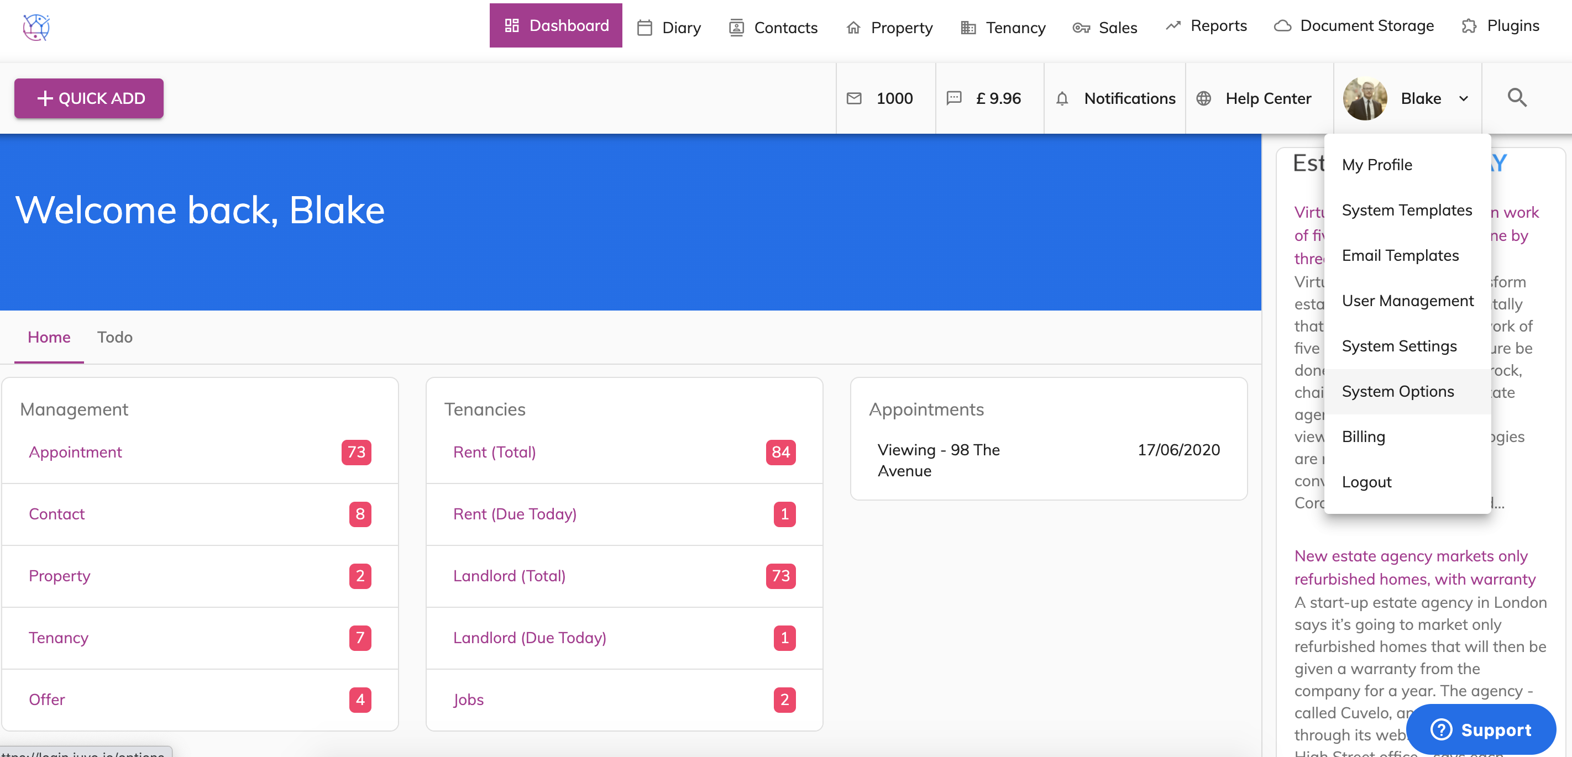Open the Diary calendar icon
The width and height of the screenshot is (1572, 757).
(x=644, y=27)
